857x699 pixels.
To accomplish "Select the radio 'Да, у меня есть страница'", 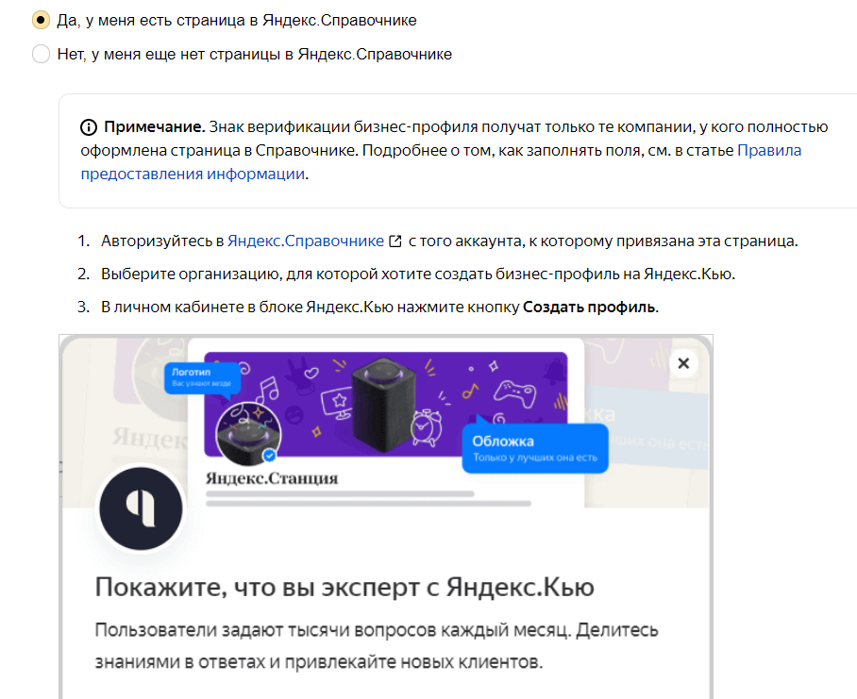I will coord(40,19).
